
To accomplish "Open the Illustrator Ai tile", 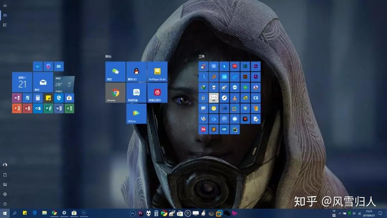I will tap(245, 77).
